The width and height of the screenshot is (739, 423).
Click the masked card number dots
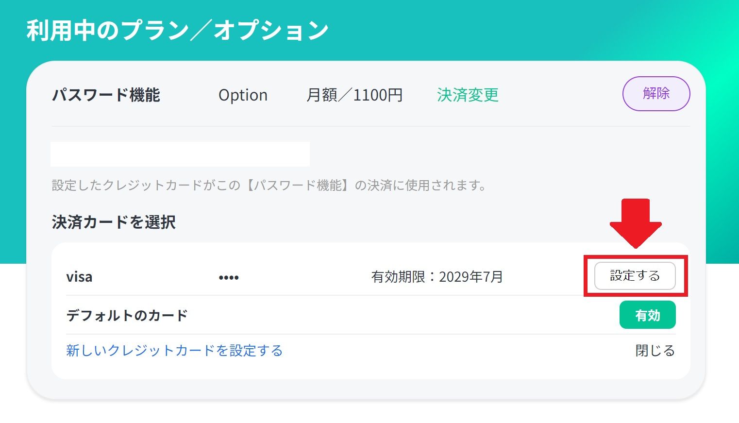point(229,278)
